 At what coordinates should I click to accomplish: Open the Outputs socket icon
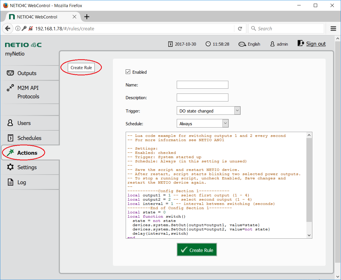click(x=10, y=73)
